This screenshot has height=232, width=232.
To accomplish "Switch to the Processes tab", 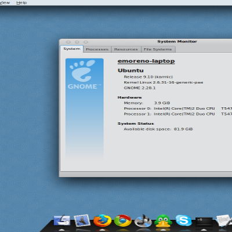I will [x=97, y=49].
